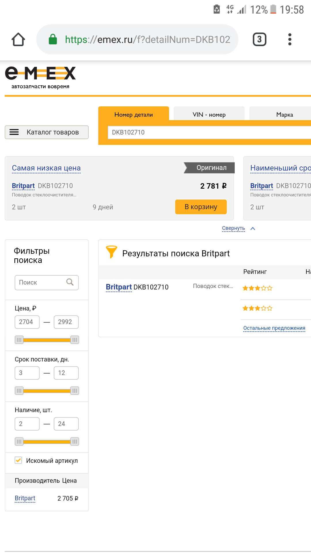Click the orange funnel filter icon
311x553 pixels.
click(111, 252)
